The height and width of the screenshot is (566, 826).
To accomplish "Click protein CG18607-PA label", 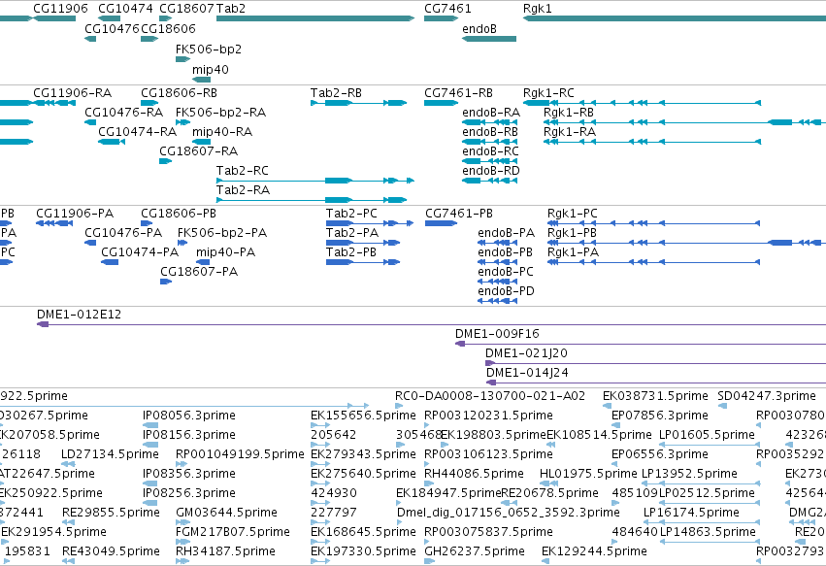I will click(x=199, y=272).
